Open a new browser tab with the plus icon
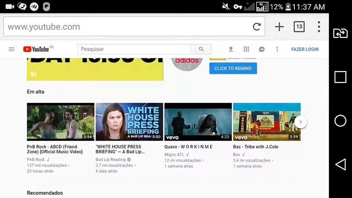This screenshot has width=352, height=198. [x=279, y=27]
